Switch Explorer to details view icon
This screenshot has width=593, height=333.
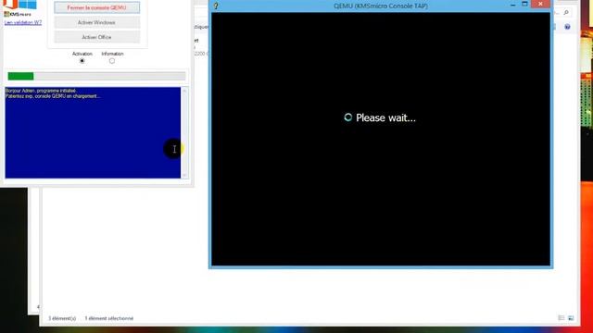(561, 318)
